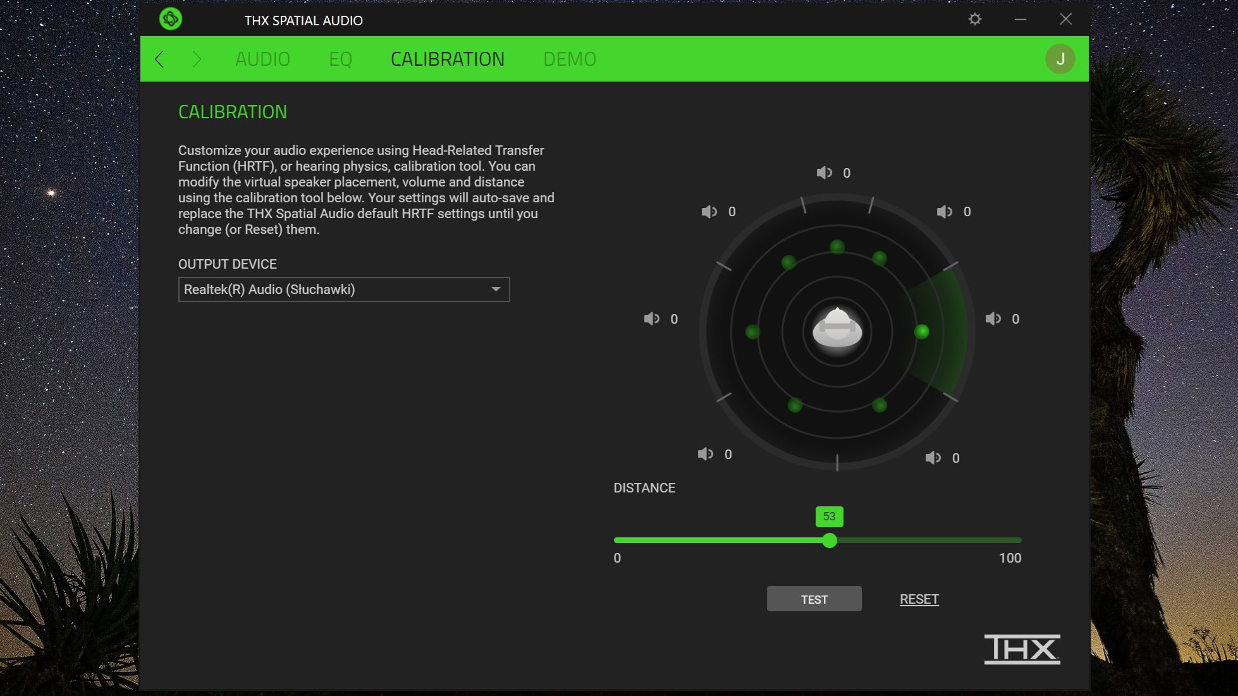The image size is (1238, 696).
Task: Click the CALIBRATION section heading
Action: (x=233, y=112)
